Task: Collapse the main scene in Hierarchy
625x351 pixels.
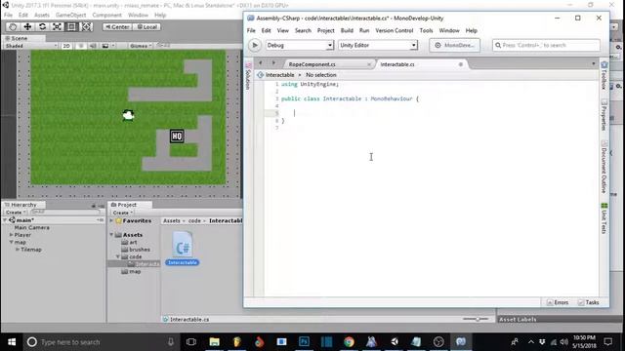Action: (5, 220)
